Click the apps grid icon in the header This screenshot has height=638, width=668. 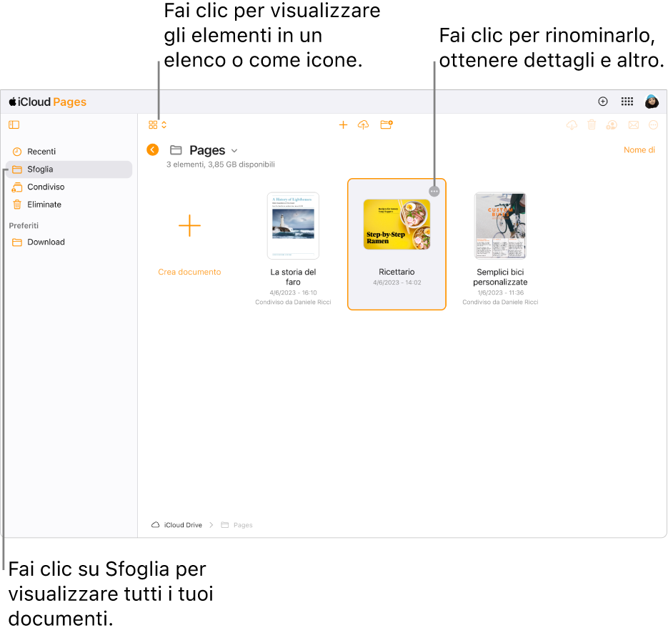click(x=628, y=102)
